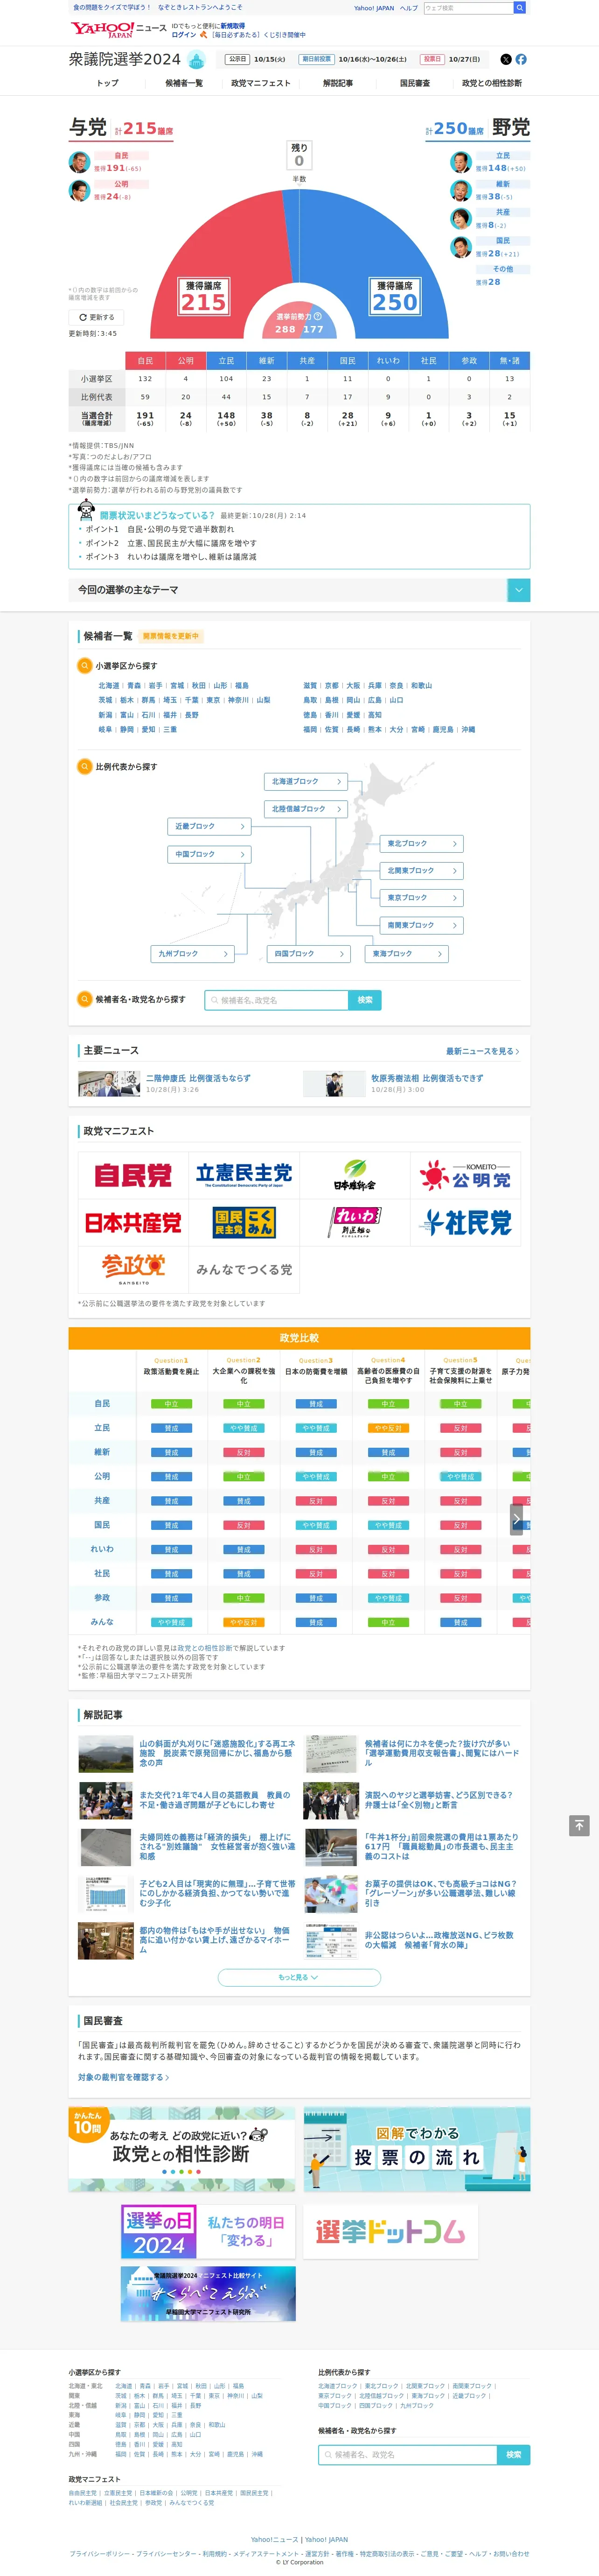Select the 候補者一覧 navigation tab
Screen dimensions: 599x2576
(x=184, y=83)
